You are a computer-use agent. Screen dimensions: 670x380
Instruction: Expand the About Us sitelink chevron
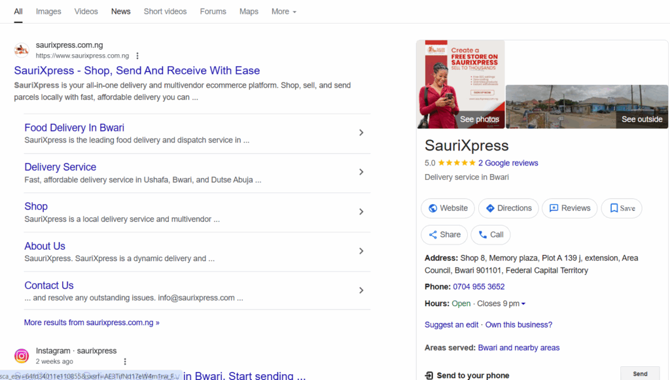coord(361,251)
